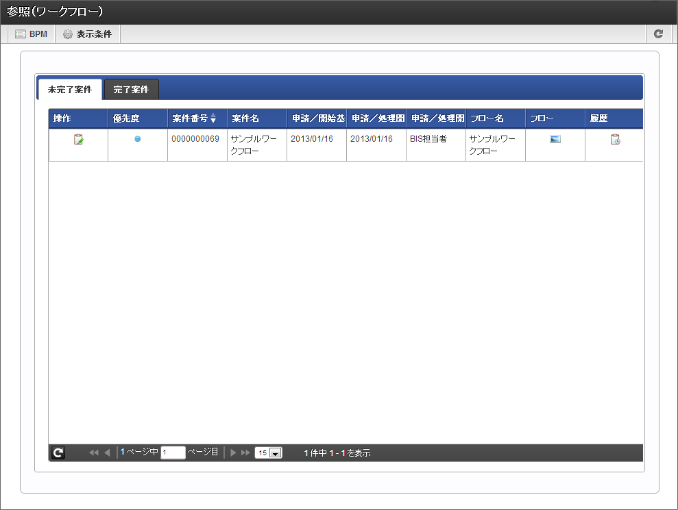Select the サンプルワークフロー case name cell
Image resolution: width=678 pixels, height=510 pixels.
pyautogui.click(x=257, y=145)
